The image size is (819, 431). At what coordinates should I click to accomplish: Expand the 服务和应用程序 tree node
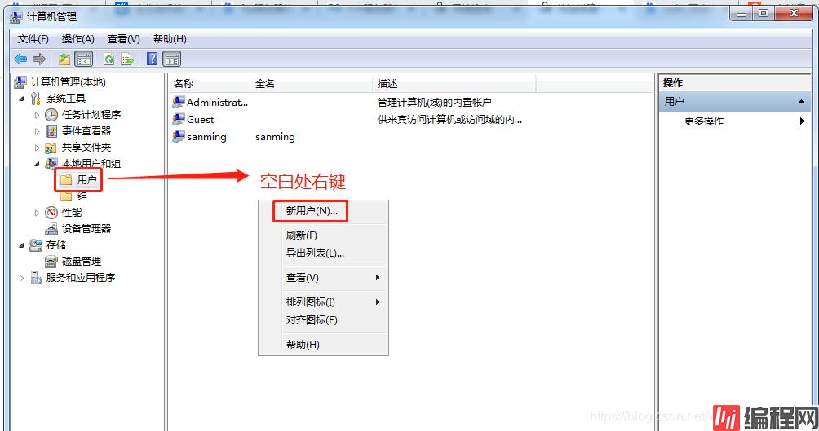pyautogui.click(x=22, y=278)
